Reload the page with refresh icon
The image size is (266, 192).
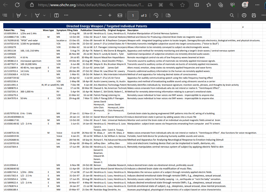[17, 5]
